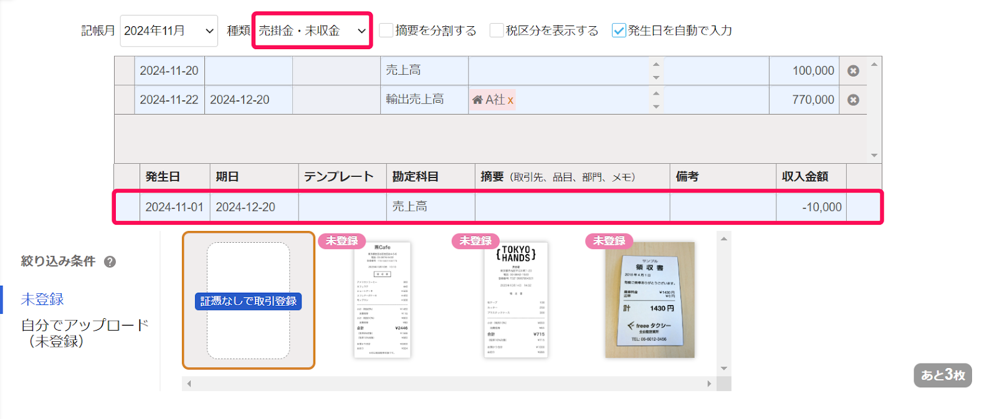The height and width of the screenshot is (419, 997).
Task: Click the home icon in A社 tag
Action: 477,100
